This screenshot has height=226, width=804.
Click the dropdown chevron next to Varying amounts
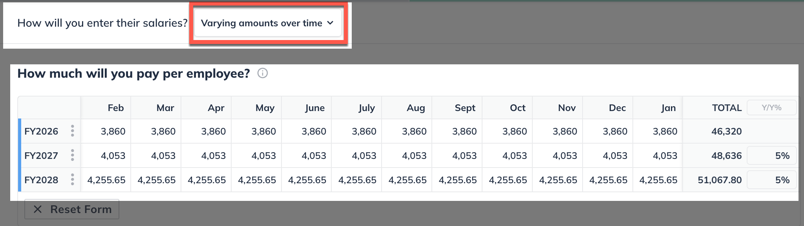pyautogui.click(x=330, y=23)
